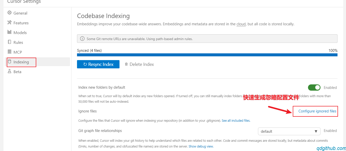Open the General settings tab
Screen dimensions: 346x151
(x=37, y=13)
